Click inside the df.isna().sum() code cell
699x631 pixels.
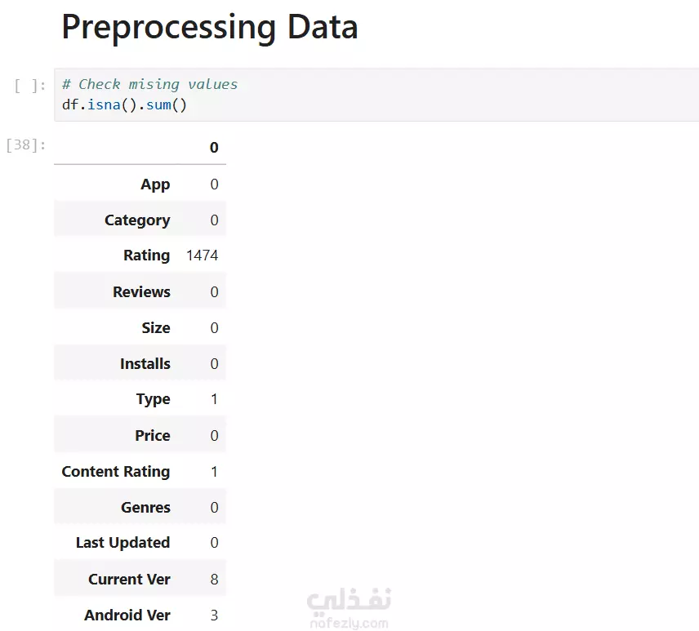click(376, 95)
